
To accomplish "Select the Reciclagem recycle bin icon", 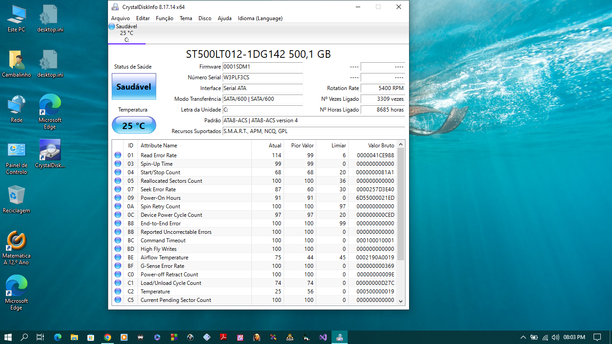I will tap(17, 200).
